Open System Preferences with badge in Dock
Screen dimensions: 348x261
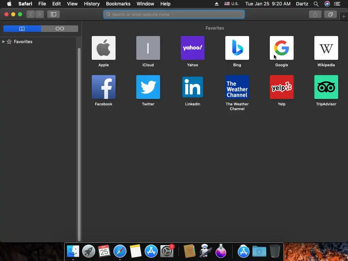[167, 251]
